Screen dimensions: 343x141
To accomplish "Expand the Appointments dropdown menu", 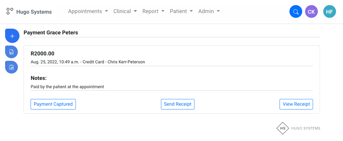I will tap(88, 11).
